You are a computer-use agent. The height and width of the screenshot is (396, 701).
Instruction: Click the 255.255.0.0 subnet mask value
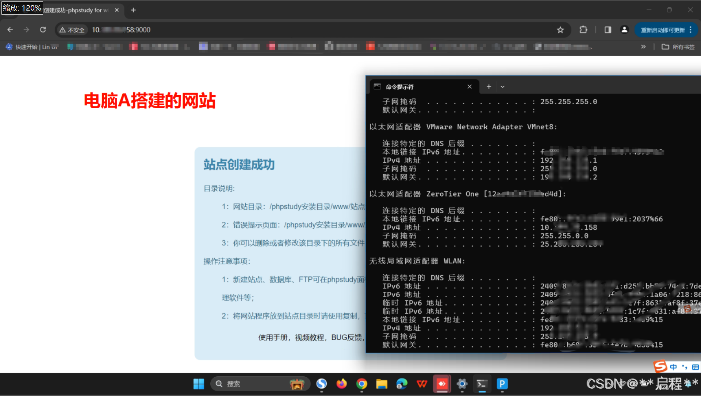point(564,236)
